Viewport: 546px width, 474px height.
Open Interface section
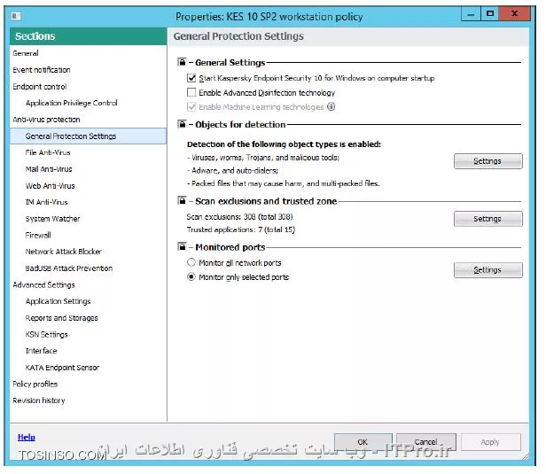click(x=41, y=351)
